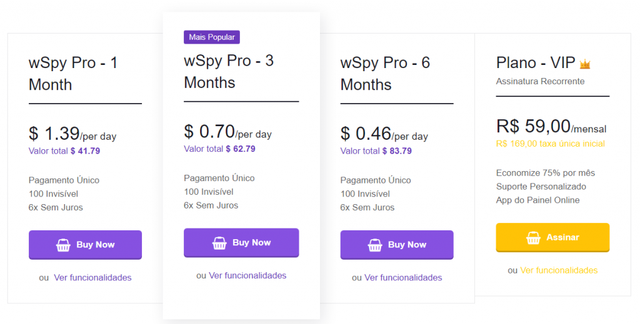The height and width of the screenshot is (324, 640).
Task: Click the Valor total $ 62.79 text
Action: 219,149
